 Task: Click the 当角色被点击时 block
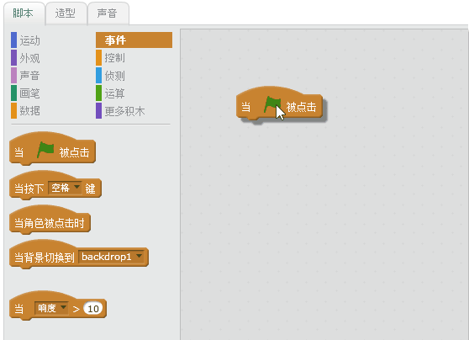tap(50, 220)
